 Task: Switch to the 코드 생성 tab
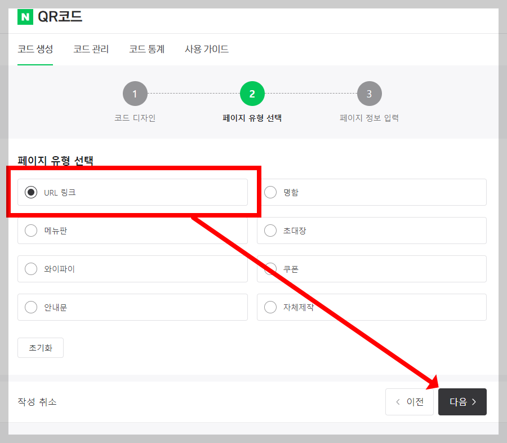(35, 49)
